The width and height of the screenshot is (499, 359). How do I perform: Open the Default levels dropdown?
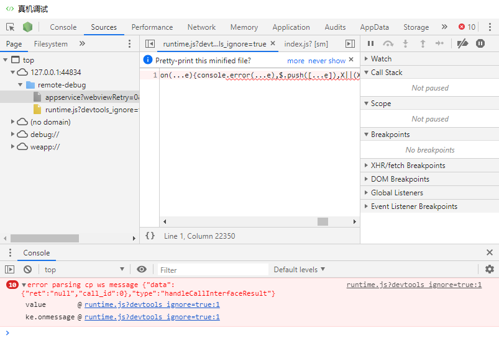[299, 270]
